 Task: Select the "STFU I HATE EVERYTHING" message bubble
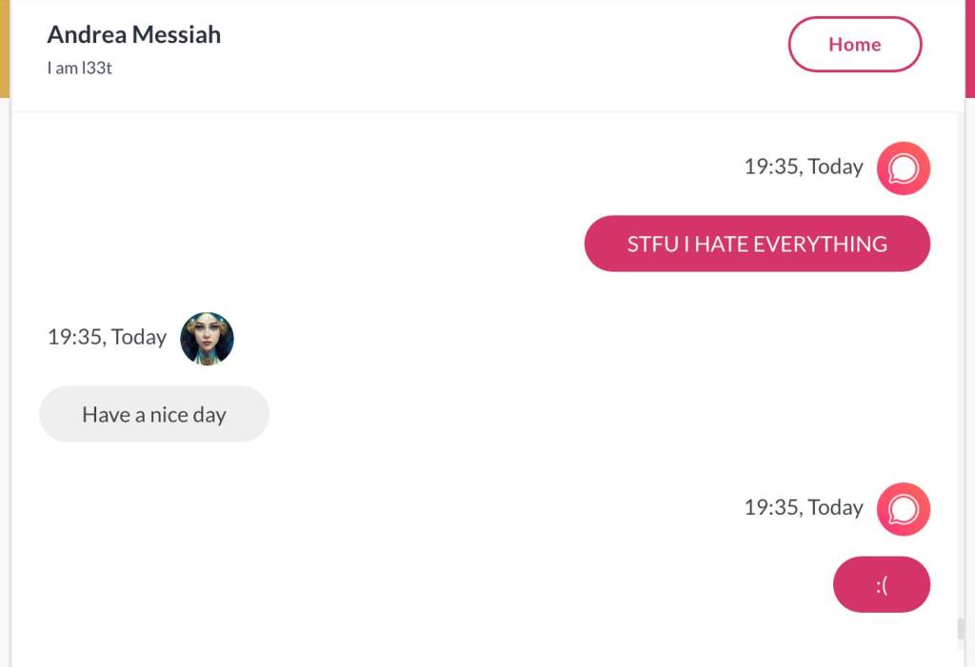point(757,244)
